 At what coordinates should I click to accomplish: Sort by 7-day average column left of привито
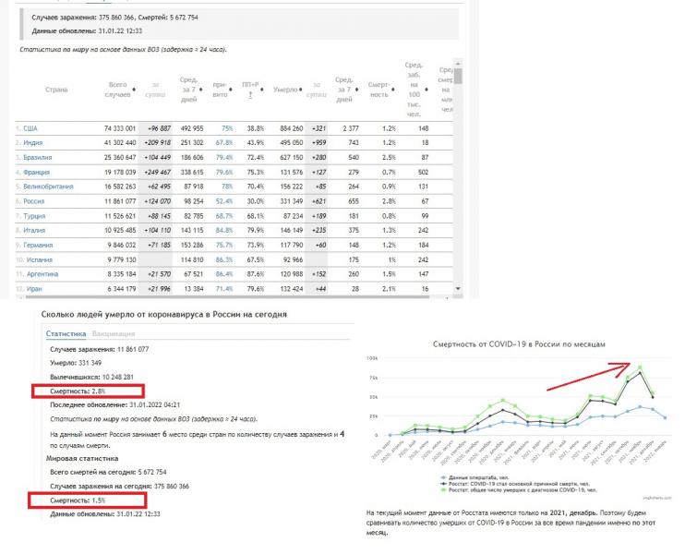pyautogui.click(x=200, y=90)
